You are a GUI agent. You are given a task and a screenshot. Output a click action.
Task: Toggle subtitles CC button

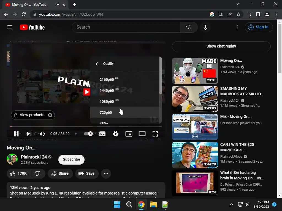(x=102, y=134)
